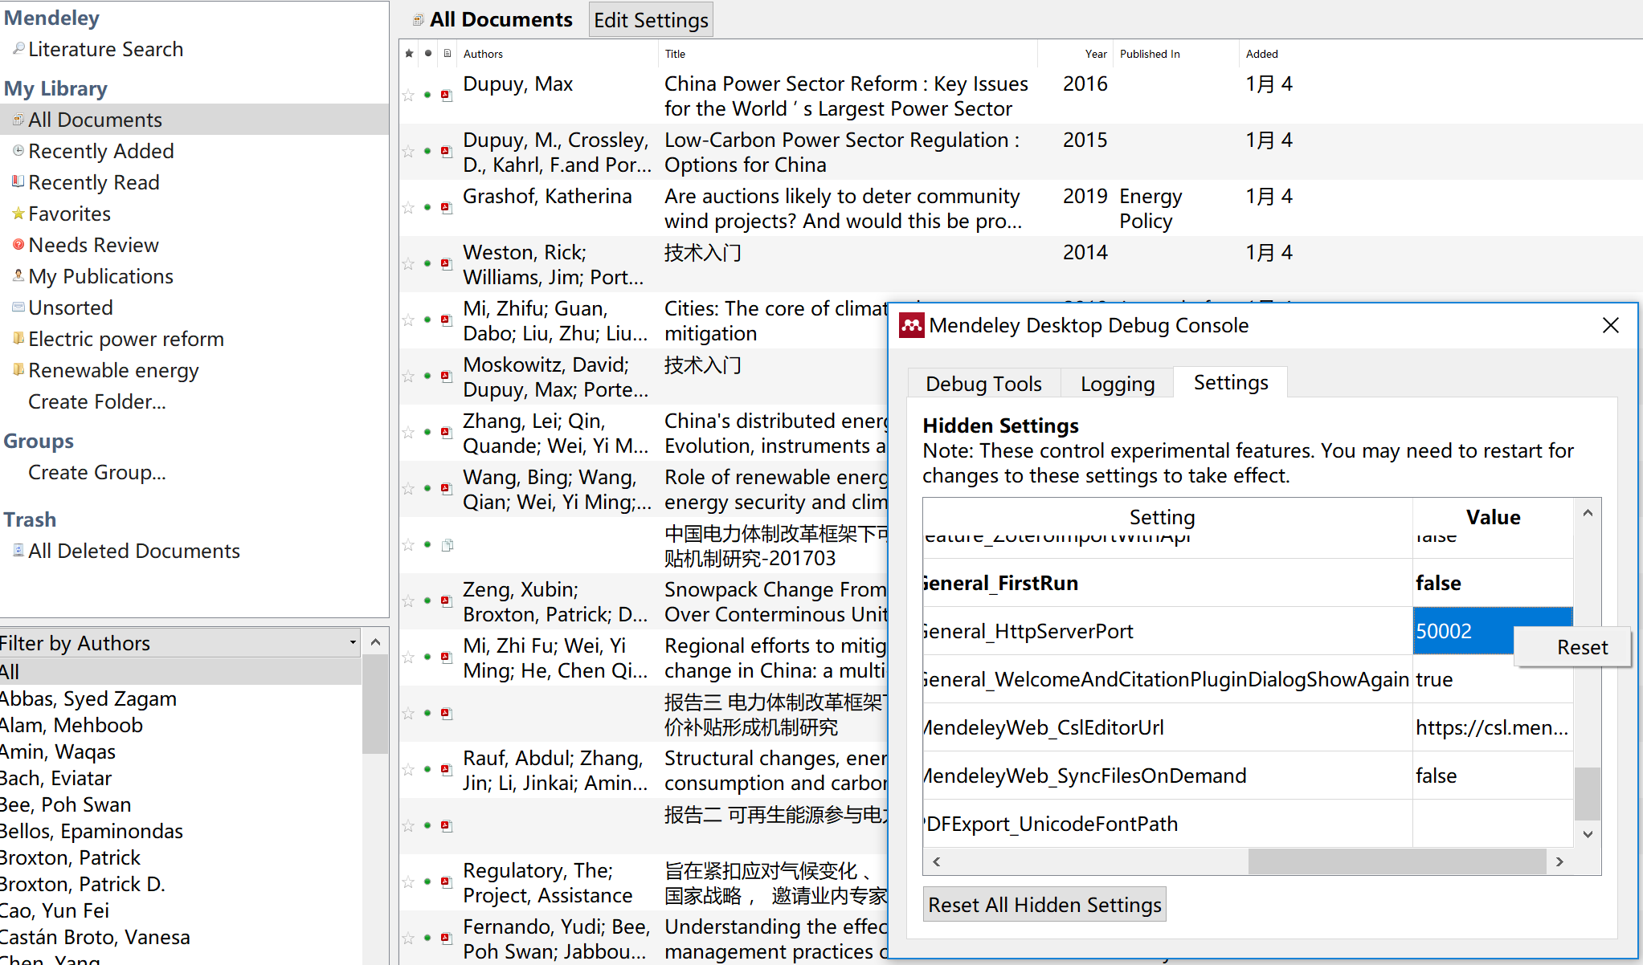Favorite the Low-Carbon Power Sector Regulation star

[409, 152]
